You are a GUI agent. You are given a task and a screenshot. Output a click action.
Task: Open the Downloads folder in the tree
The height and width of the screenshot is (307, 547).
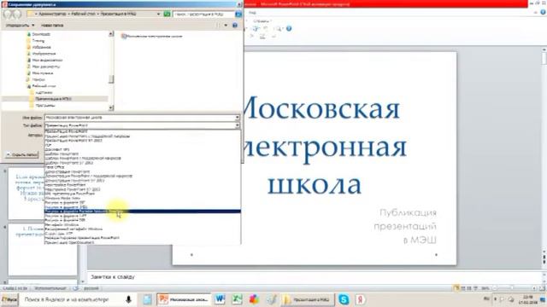(x=41, y=34)
